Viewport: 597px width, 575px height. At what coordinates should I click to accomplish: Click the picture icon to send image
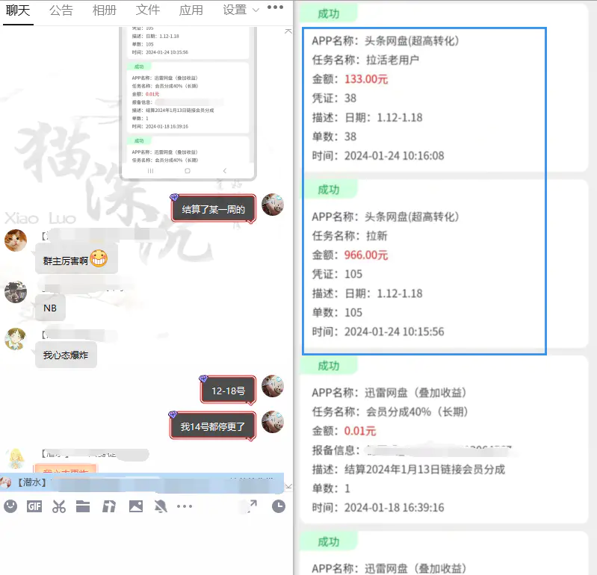tap(135, 506)
